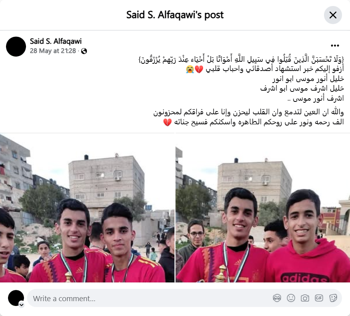Click the post dialog title heading
This screenshot has height=316, width=350.
click(175, 15)
